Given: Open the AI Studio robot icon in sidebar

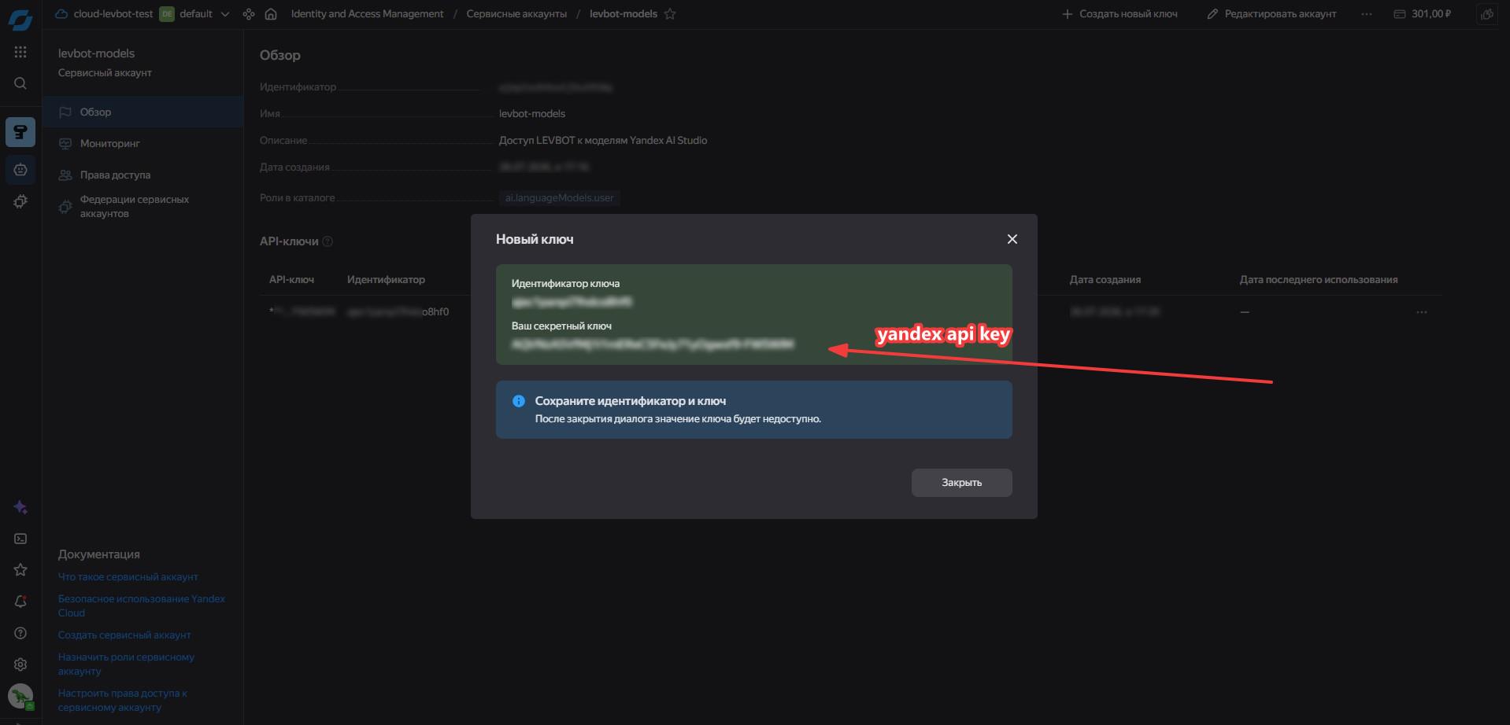Looking at the screenshot, I should pyautogui.click(x=20, y=170).
